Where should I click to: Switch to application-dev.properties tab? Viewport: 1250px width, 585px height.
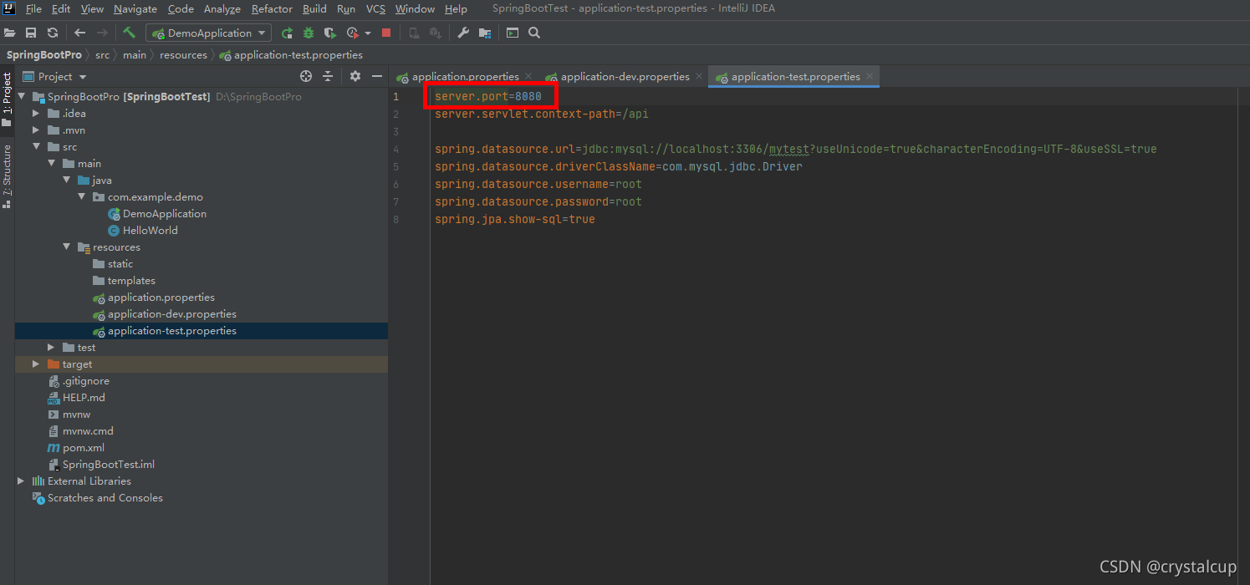tap(625, 76)
